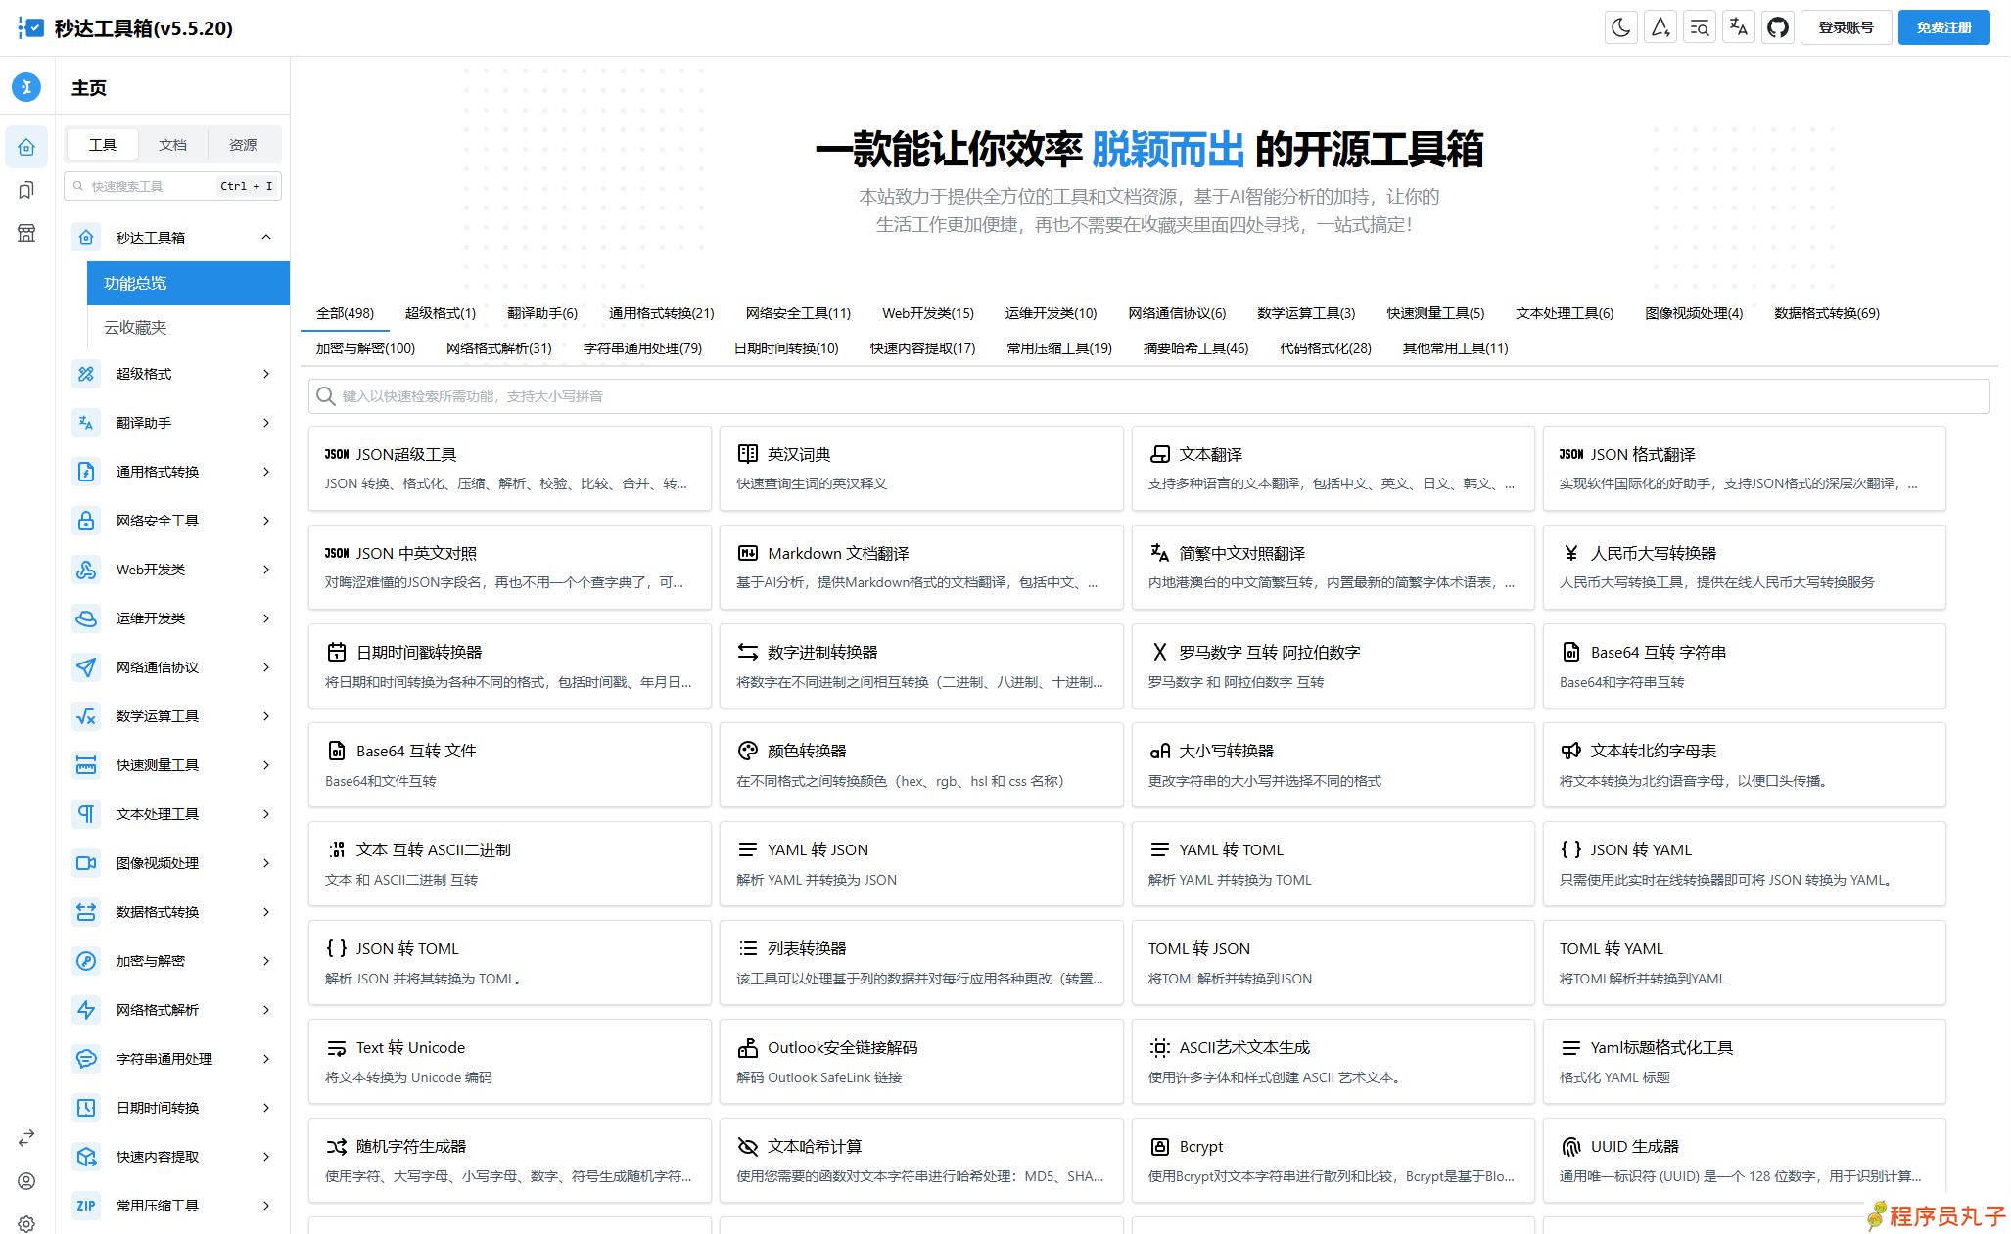Screen dimensions: 2011x1234
Task: Click the eye-off icon of 文本哈希计算
Action: pyautogui.click(x=748, y=1146)
